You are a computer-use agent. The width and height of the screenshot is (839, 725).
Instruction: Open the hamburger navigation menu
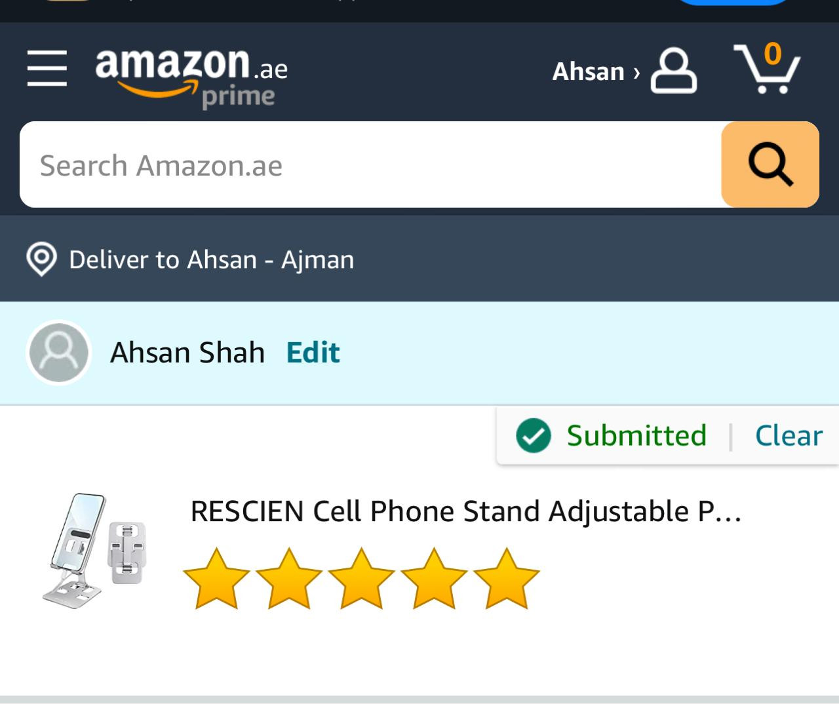(47, 68)
